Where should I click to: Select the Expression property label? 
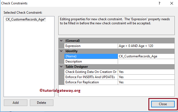91,46
